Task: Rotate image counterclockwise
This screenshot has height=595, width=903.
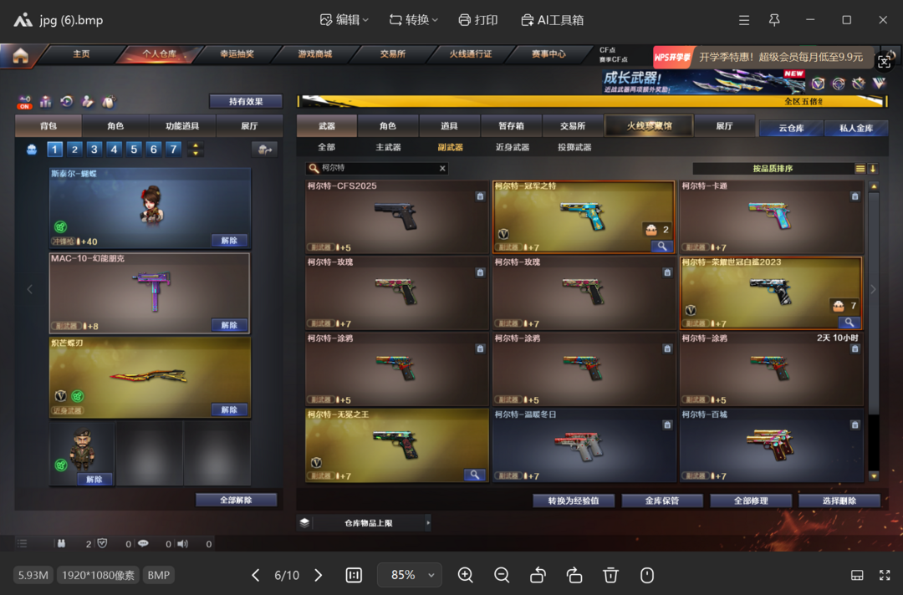Action: (538, 575)
